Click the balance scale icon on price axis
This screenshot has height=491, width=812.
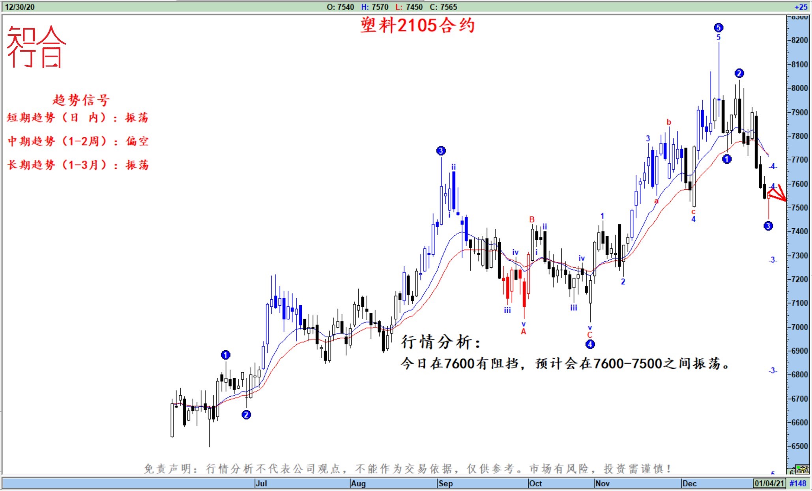pyautogui.click(x=802, y=469)
